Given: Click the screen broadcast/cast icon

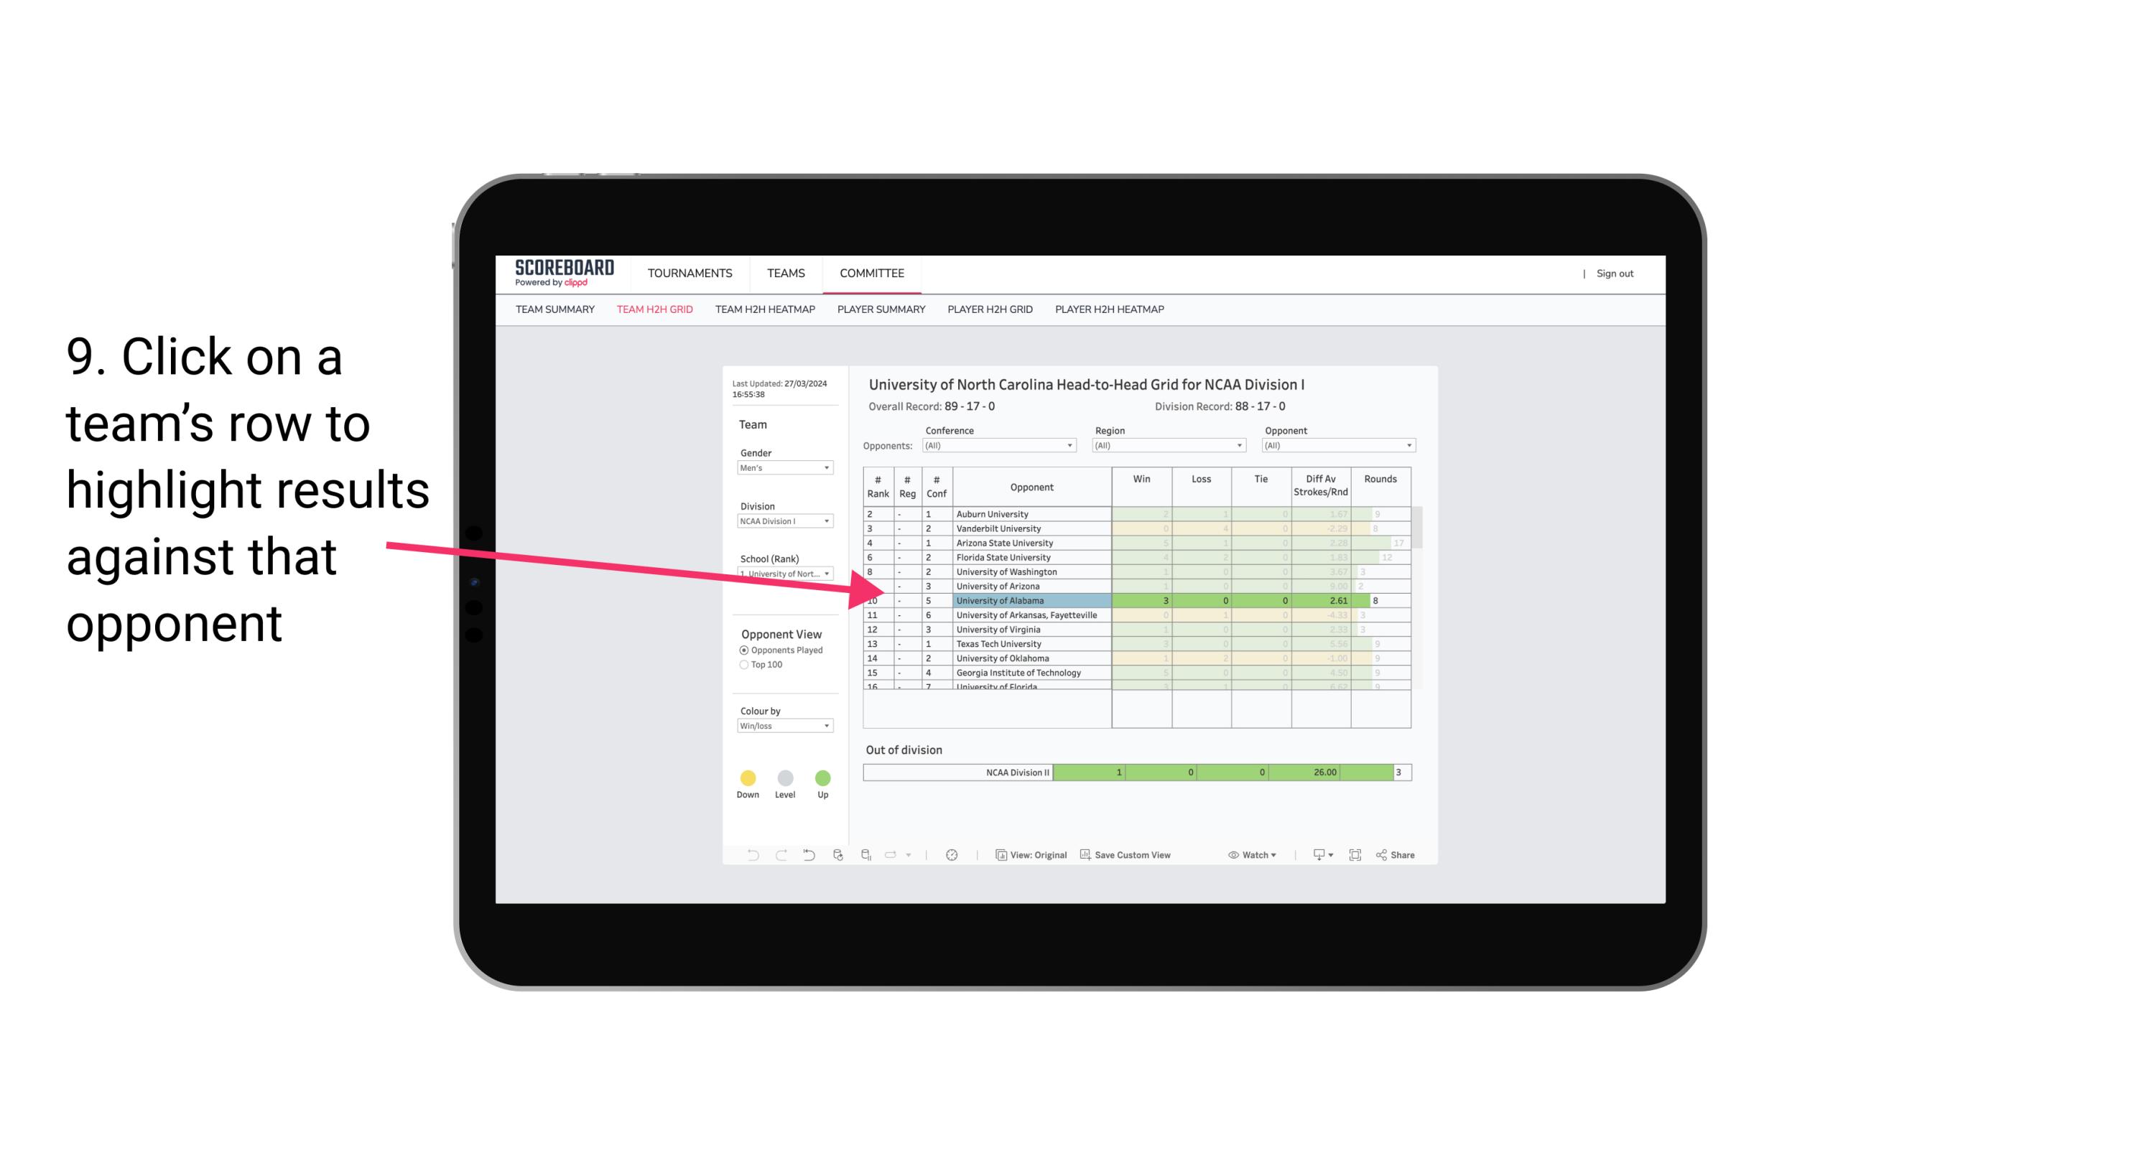Looking at the screenshot, I should tap(1314, 857).
